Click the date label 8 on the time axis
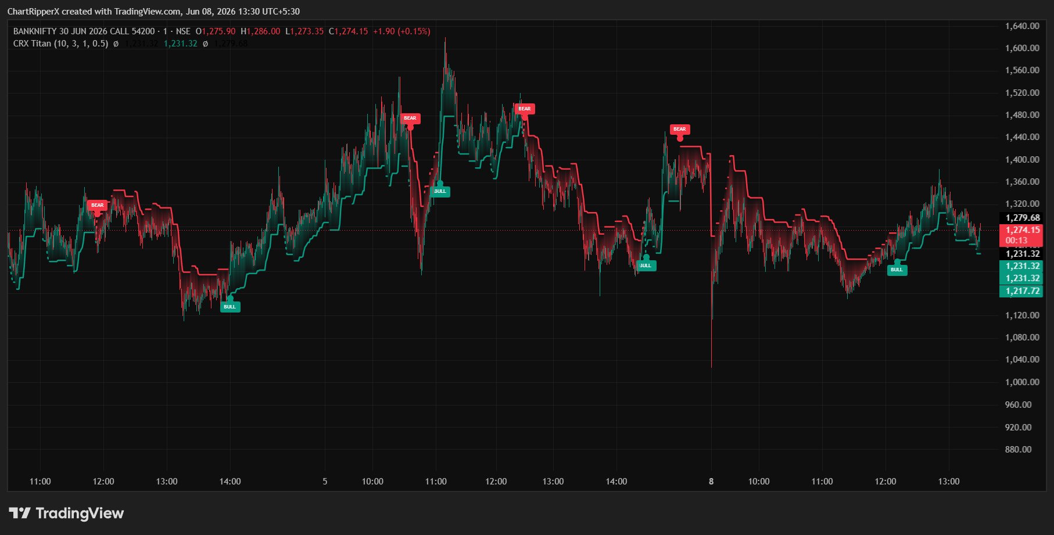 711,482
